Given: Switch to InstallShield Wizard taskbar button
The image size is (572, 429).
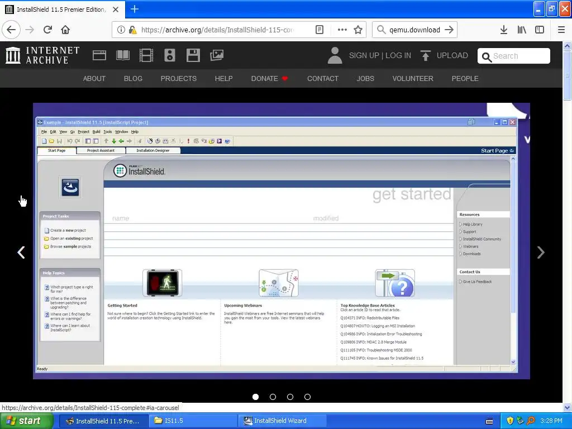Looking at the screenshot, I should (x=282, y=421).
